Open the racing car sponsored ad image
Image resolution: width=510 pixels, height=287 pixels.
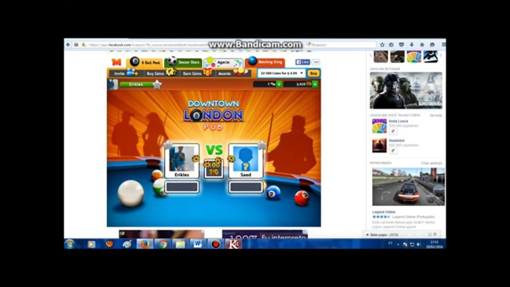408,187
